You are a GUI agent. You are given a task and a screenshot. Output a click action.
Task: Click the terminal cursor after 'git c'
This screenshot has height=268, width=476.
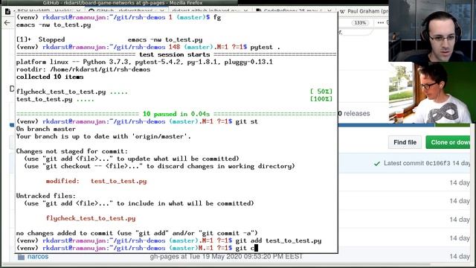(256, 248)
